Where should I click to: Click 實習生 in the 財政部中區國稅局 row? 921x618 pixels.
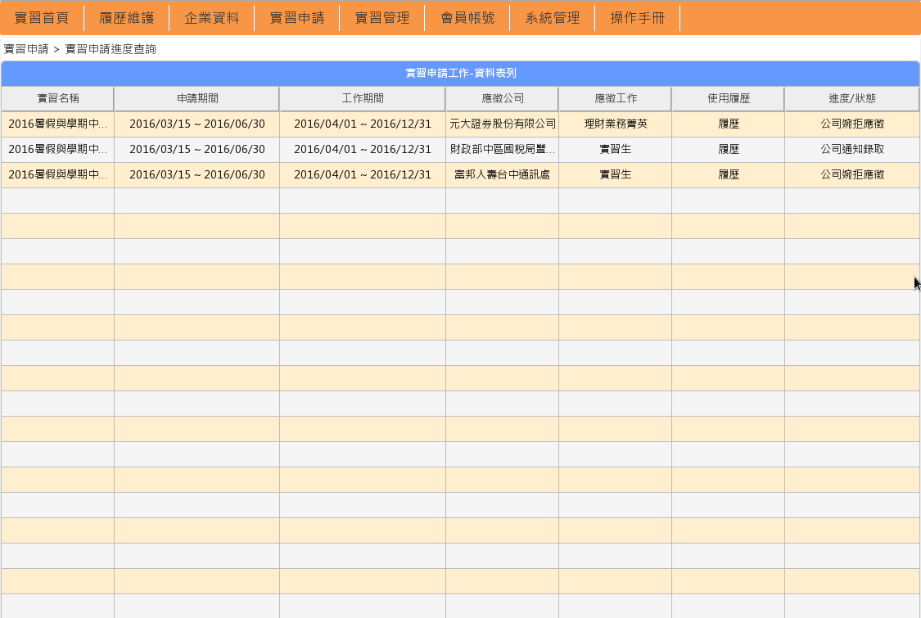(616, 149)
